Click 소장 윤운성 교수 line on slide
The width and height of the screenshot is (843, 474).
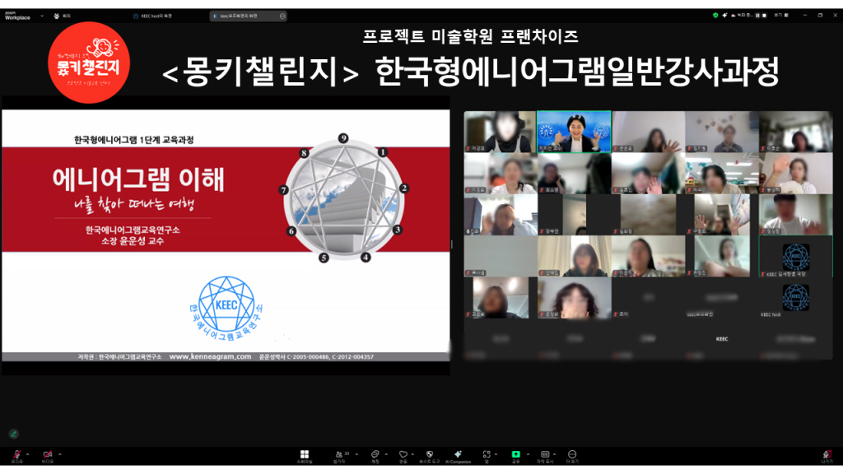coord(133,241)
